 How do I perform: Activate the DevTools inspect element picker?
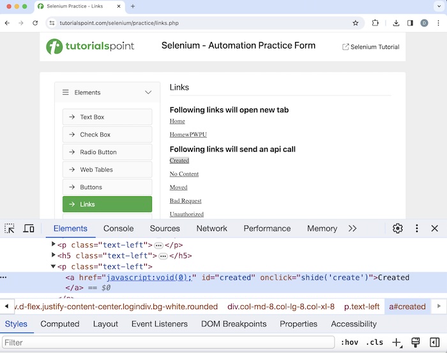point(10,228)
